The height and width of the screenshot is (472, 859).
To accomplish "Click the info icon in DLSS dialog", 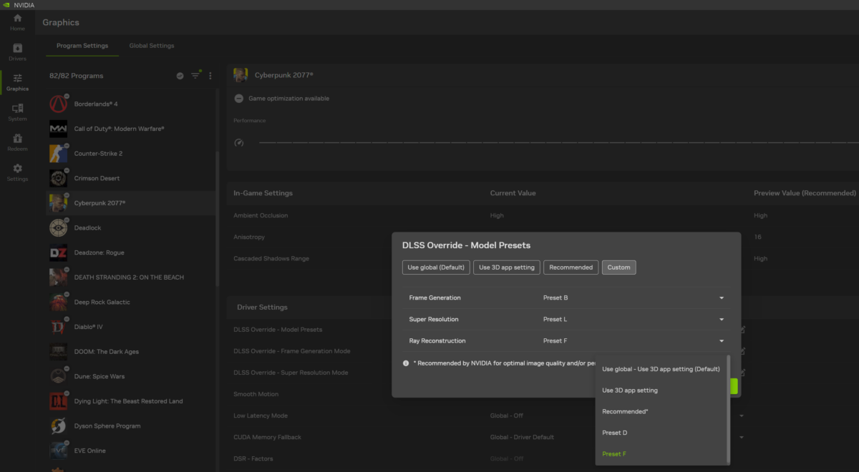I will coord(406,363).
